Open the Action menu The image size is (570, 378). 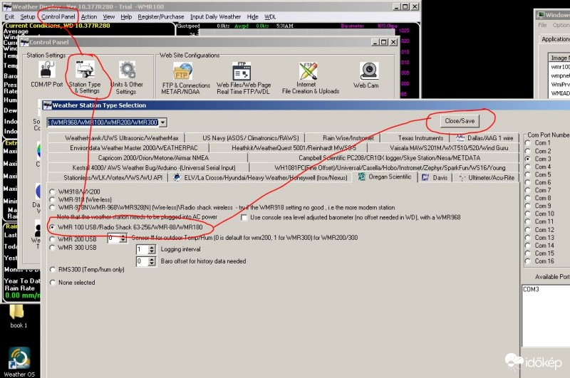click(88, 16)
